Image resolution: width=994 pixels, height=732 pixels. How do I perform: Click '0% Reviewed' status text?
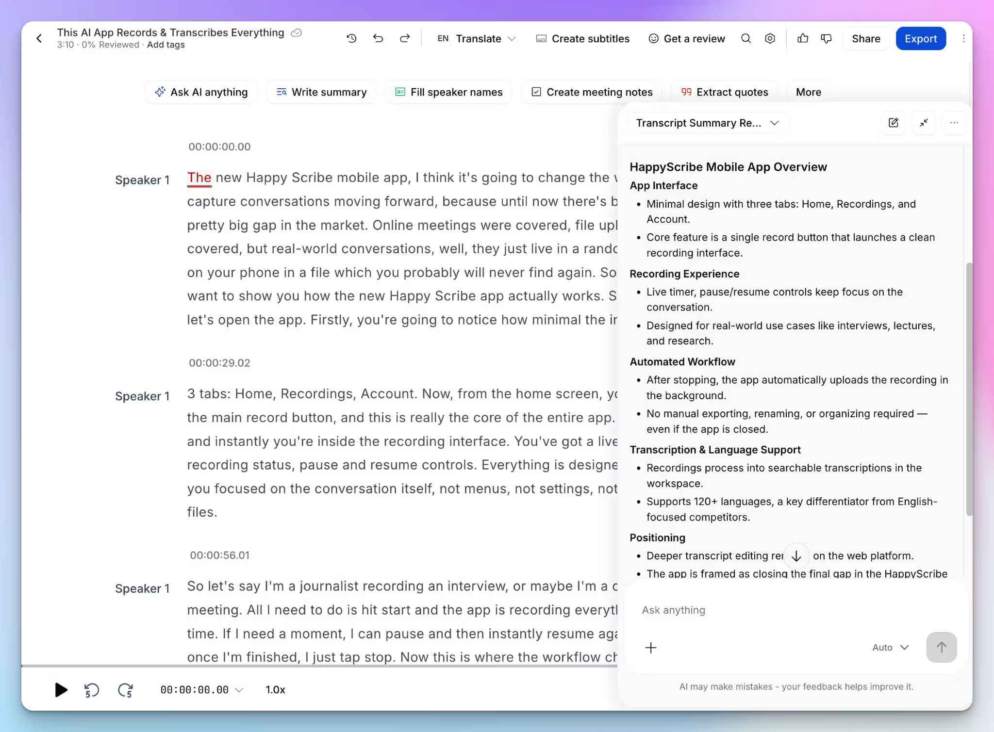(110, 45)
